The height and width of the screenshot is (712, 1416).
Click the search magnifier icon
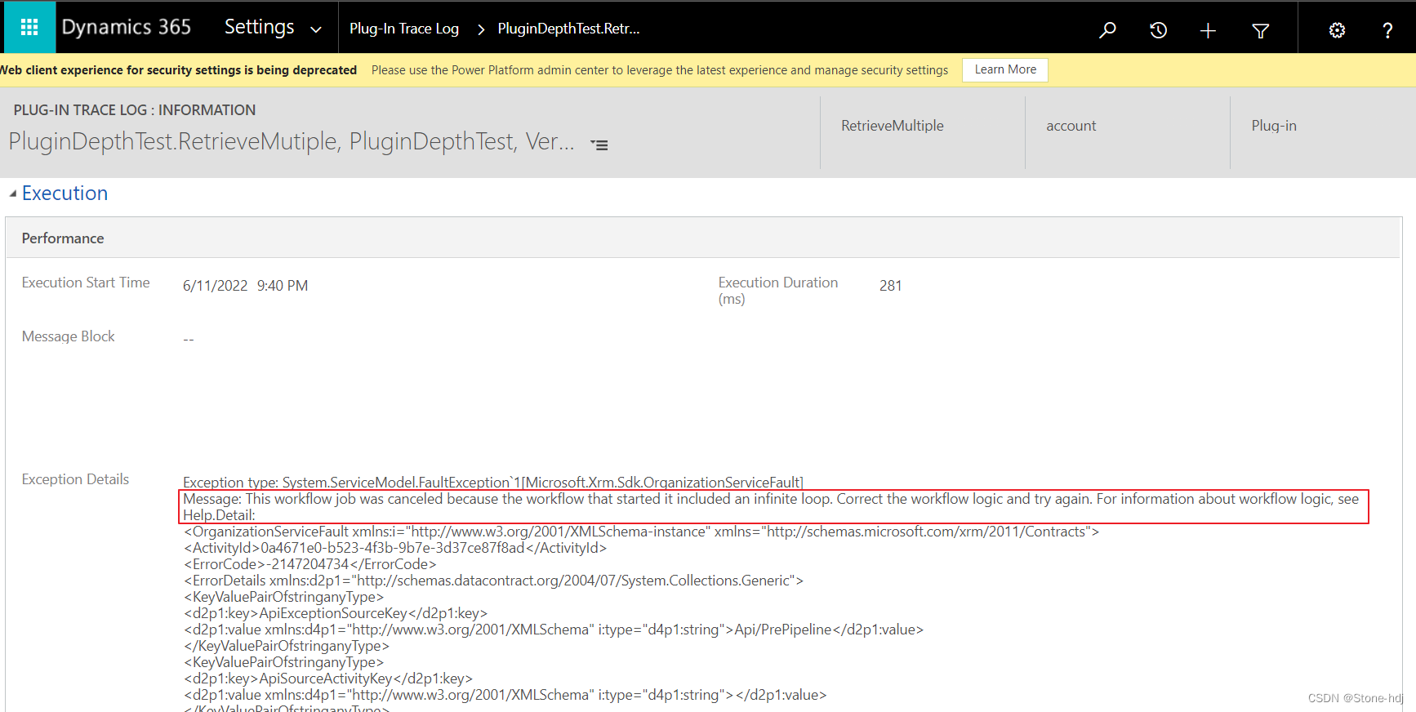(x=1107, y=30)
